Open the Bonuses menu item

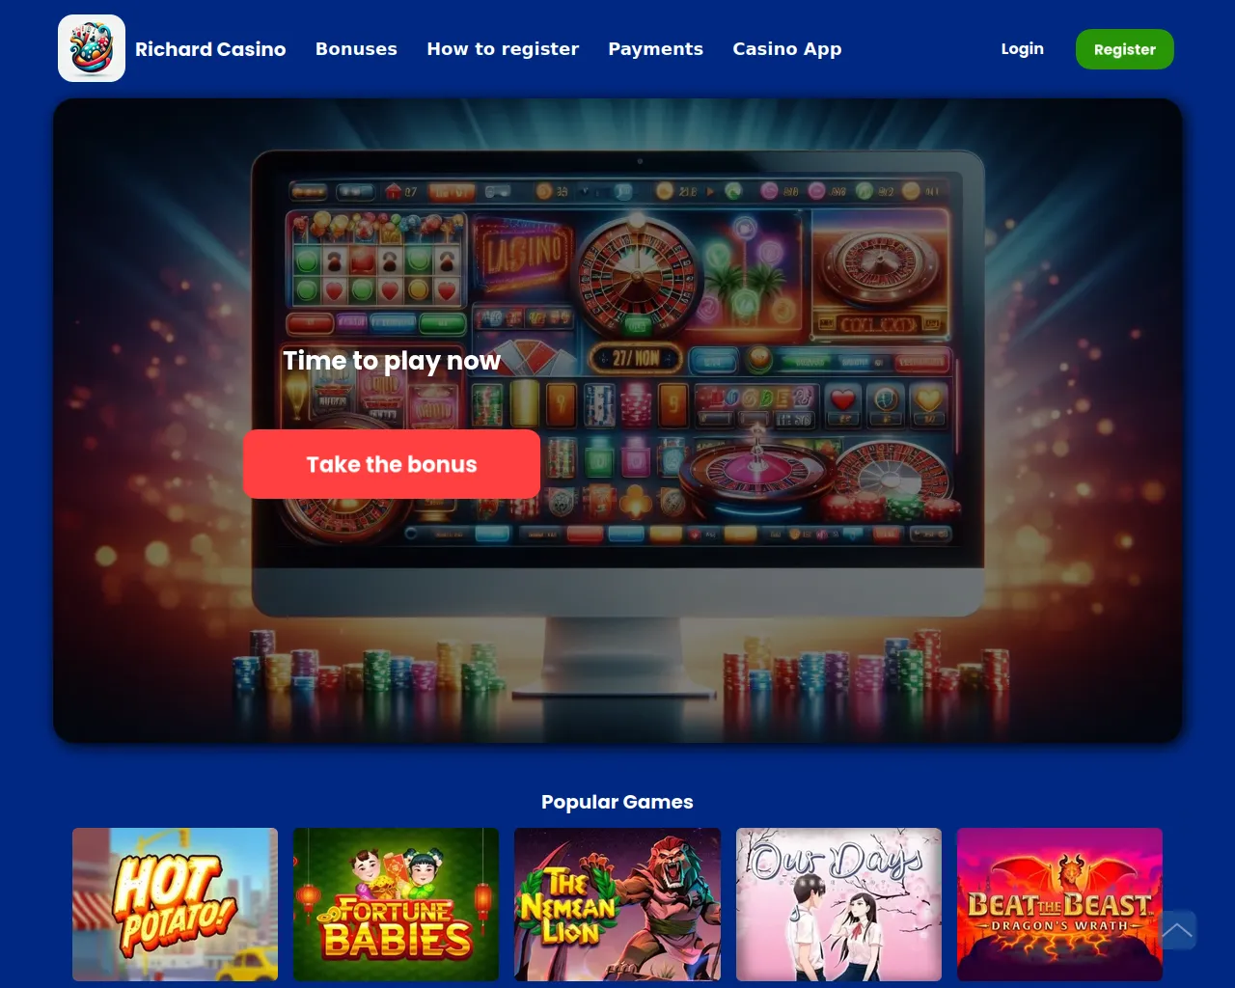coord(356,48)
